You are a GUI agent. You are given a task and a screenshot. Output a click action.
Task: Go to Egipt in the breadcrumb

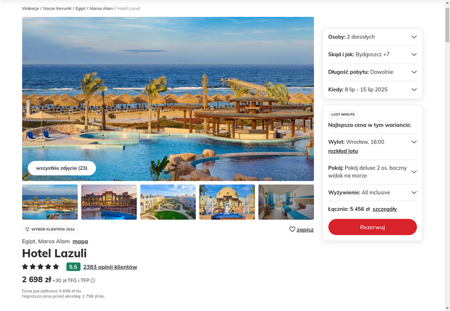point(80,8)
